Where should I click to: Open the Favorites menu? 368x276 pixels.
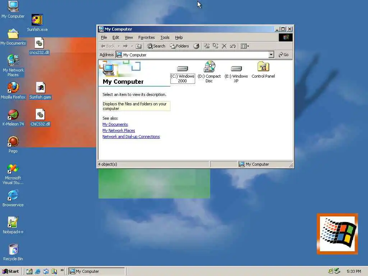[x=147, y=37]
